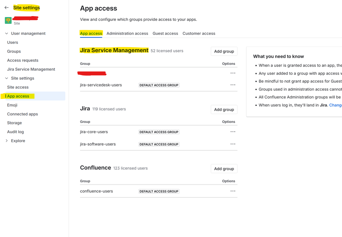Collapse the Site settings sidebar section
The height and width of the screenshot is (237, 342).
pyautogui.click(x=7, y=78)
